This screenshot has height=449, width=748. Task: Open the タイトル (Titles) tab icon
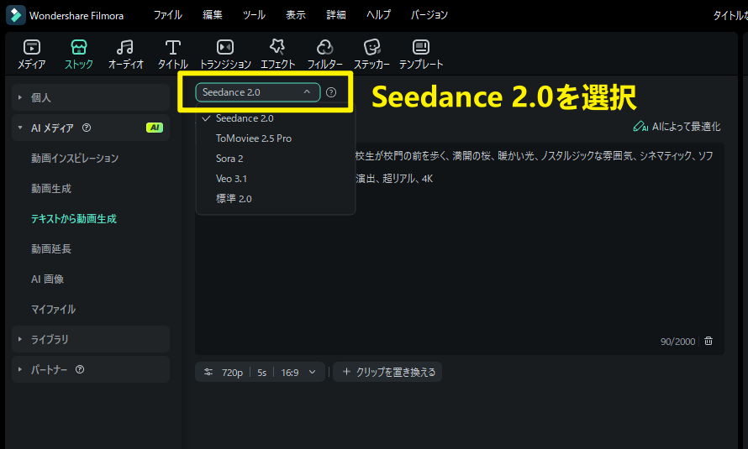pyautogui.click(x=172, y=47)
